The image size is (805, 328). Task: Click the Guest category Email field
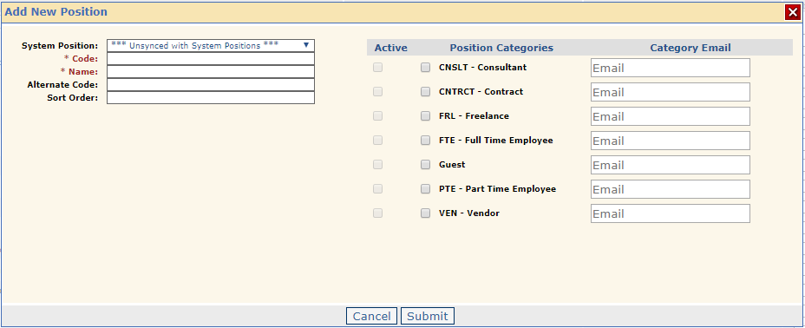[x=670, y=165]
